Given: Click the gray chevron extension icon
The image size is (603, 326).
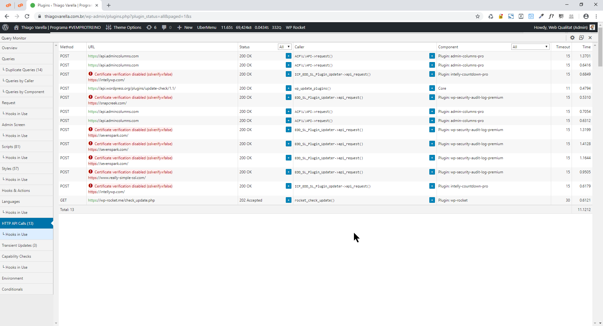Looking at the screenshot, I should 561,16.
